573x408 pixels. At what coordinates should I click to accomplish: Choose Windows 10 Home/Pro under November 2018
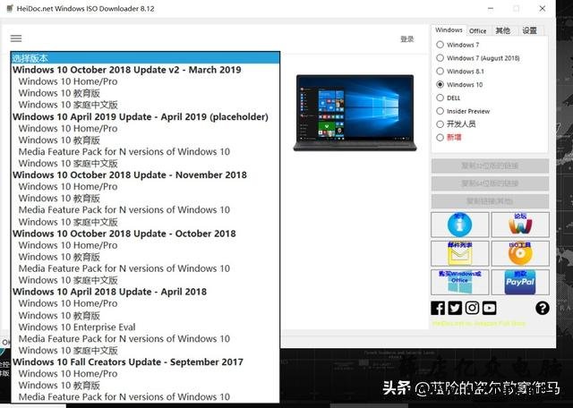click(145, 187)
